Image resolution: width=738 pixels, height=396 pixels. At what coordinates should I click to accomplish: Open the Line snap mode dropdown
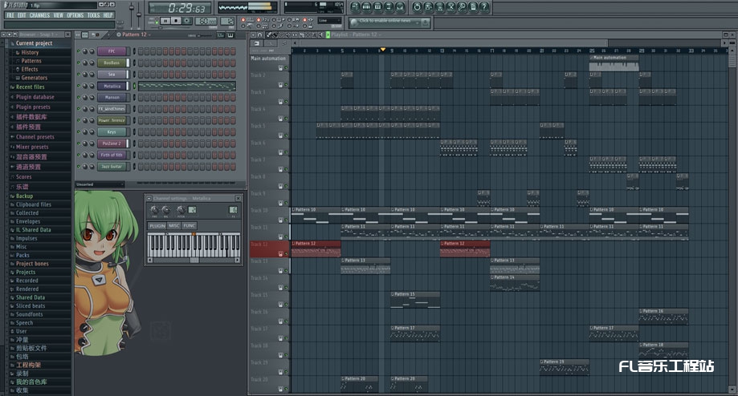[329, 21]
